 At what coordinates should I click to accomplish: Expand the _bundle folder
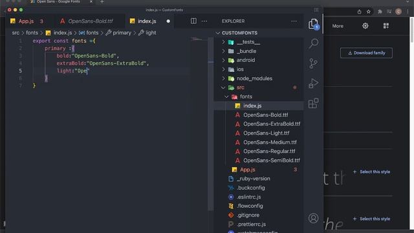point(246,51)
